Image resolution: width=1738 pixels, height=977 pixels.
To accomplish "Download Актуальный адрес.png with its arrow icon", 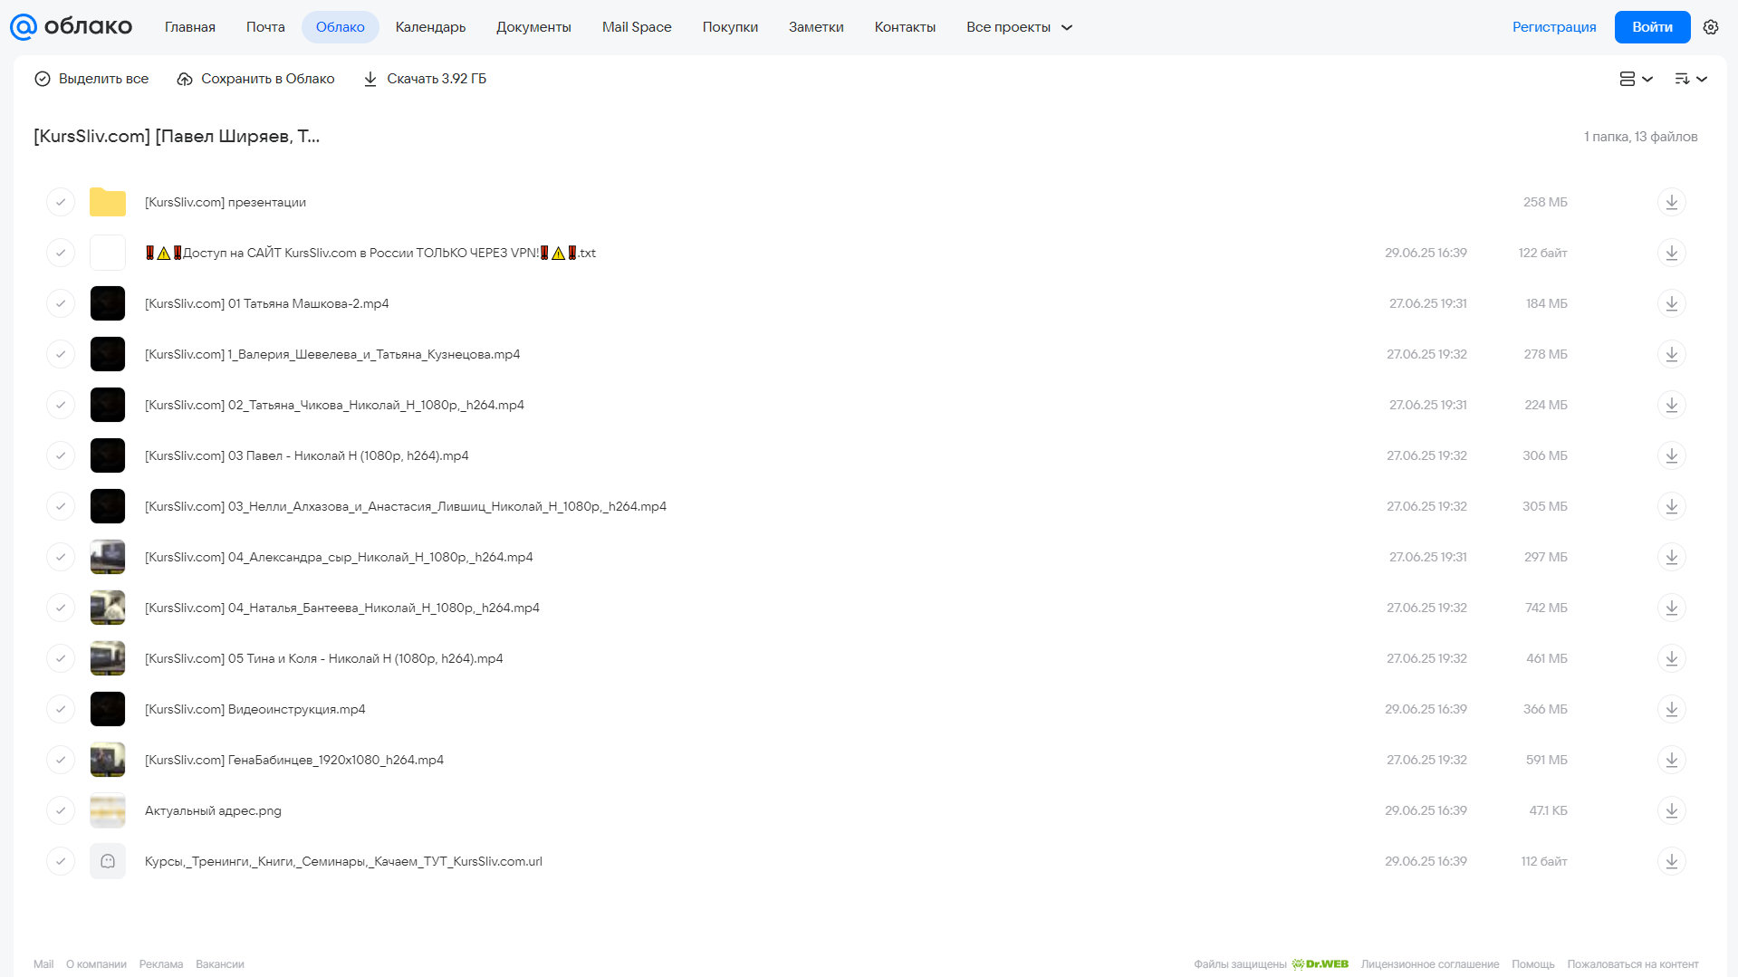I will coord(1672,810).
